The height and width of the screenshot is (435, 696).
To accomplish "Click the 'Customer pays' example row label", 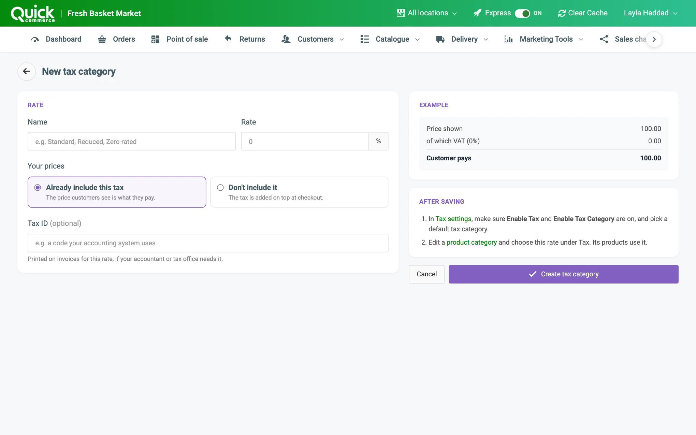I will (449, 158).
